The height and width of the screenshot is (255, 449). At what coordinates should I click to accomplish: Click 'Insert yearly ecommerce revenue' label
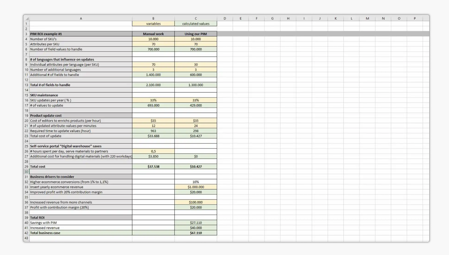[x=81, y=187]
